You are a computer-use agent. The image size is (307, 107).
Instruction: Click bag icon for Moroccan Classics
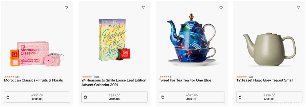pos(8,97)
